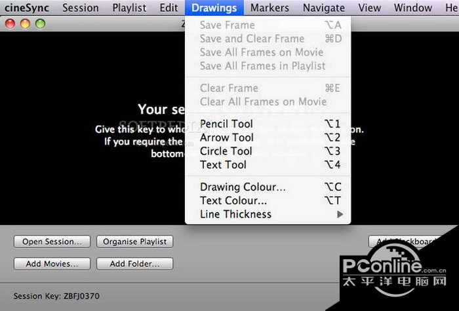The height and width of the screenshot is (311, 459).
Task: Click the green zoom window button
Action: click(40, 24)
